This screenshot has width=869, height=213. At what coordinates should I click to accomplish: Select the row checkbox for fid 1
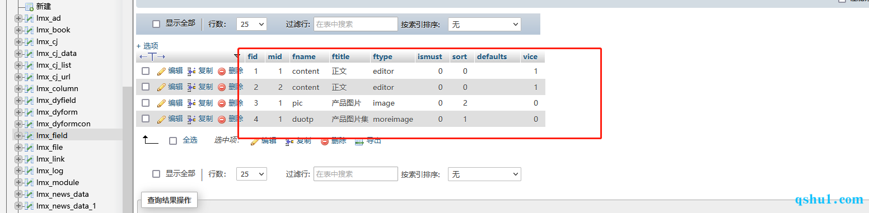[x=146, y=71]
